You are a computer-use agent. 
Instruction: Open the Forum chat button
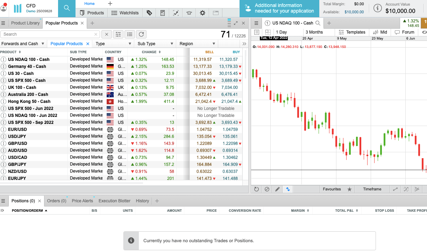coord(405,32)
